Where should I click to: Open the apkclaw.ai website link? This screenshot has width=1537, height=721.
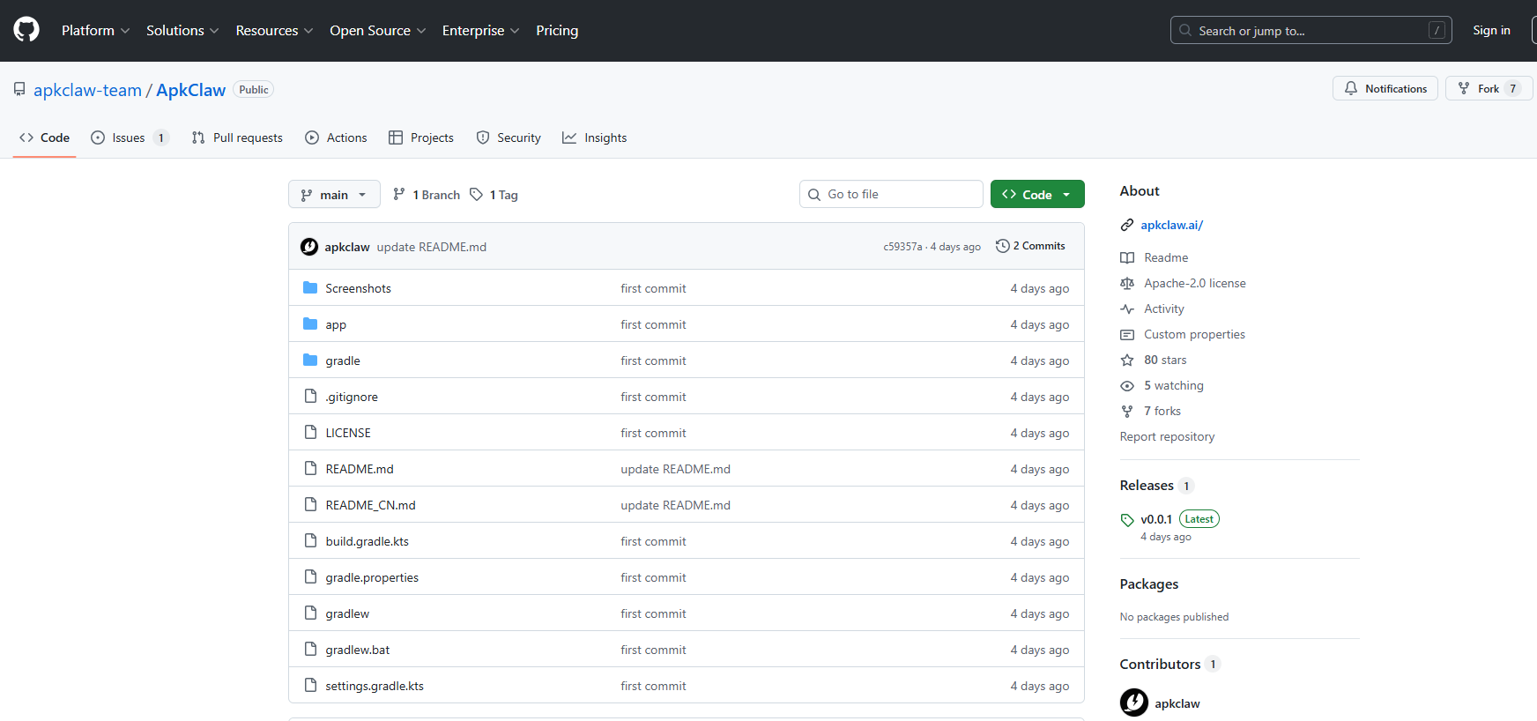pos(1171,225)
